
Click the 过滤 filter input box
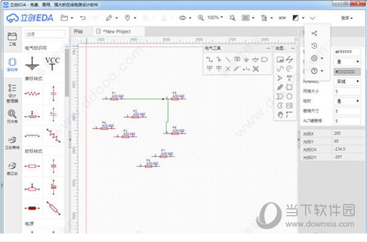[x=45, y=34]
